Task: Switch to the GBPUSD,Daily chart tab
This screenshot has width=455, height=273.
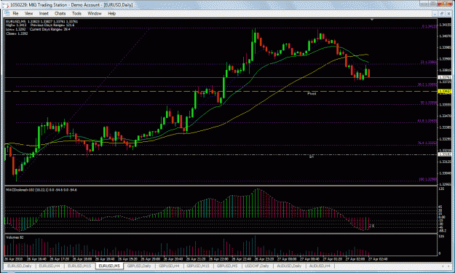Action: (139, 266)
